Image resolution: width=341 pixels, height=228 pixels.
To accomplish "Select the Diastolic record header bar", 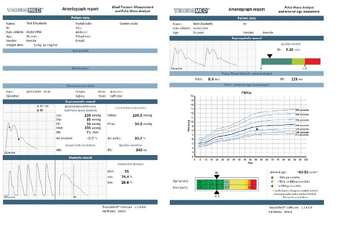I will pos(80,157).
